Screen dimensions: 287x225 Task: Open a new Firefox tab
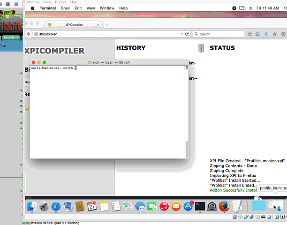107,25
